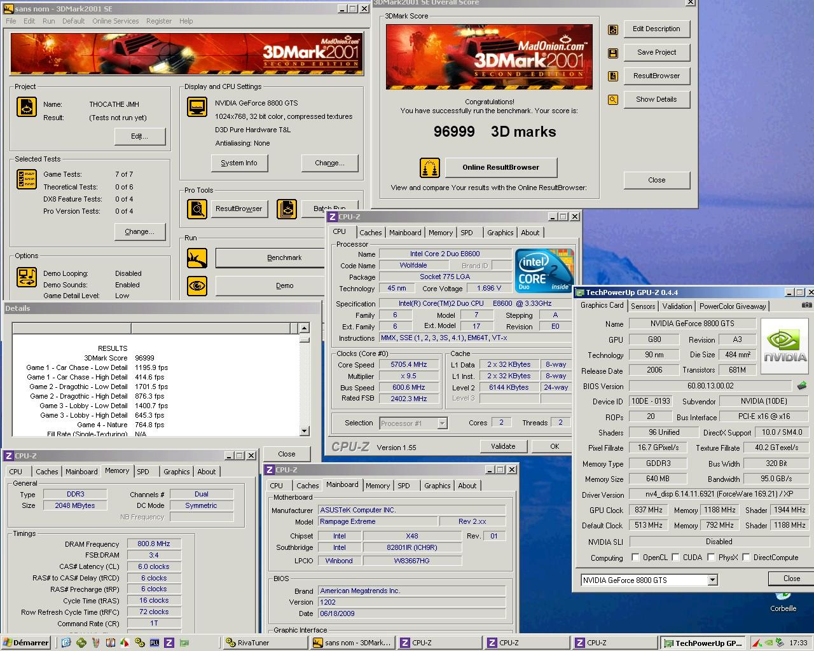Click the System Info button
814x651 pixels.
coord(239,163)
